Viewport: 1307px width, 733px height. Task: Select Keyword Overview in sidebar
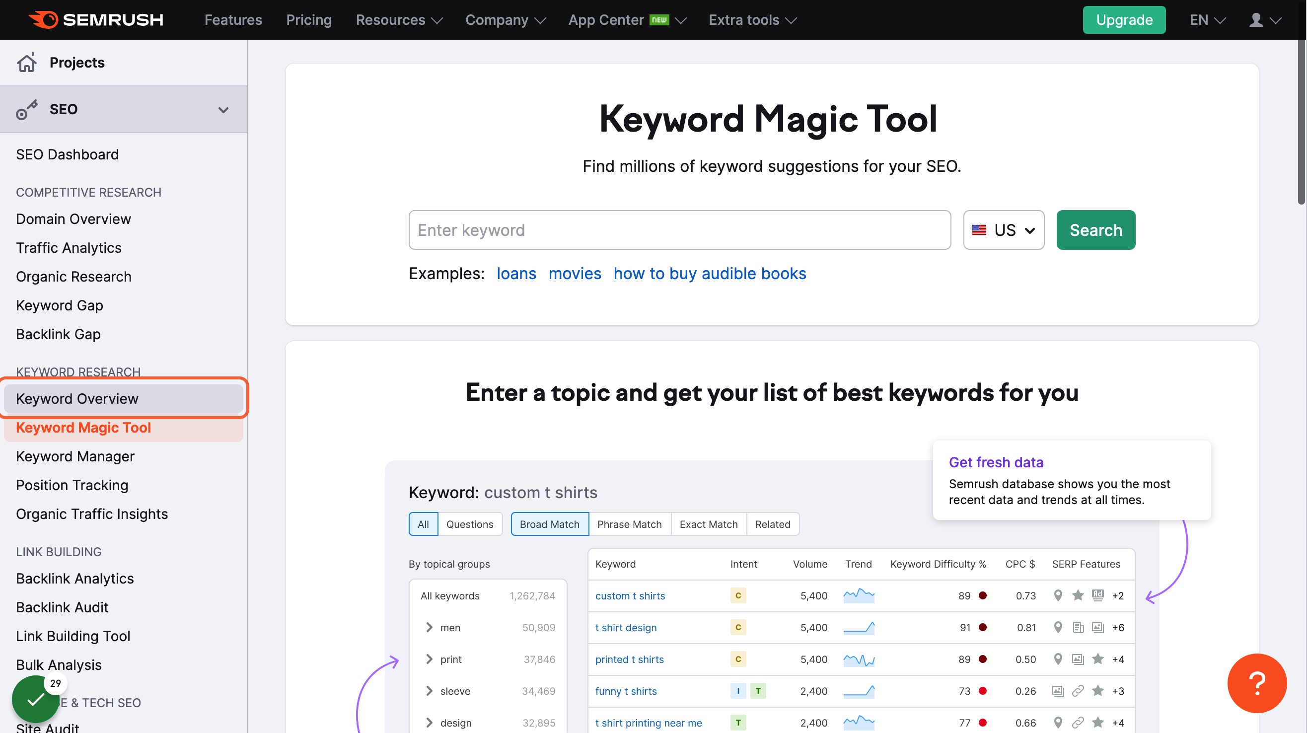(123, 398)
